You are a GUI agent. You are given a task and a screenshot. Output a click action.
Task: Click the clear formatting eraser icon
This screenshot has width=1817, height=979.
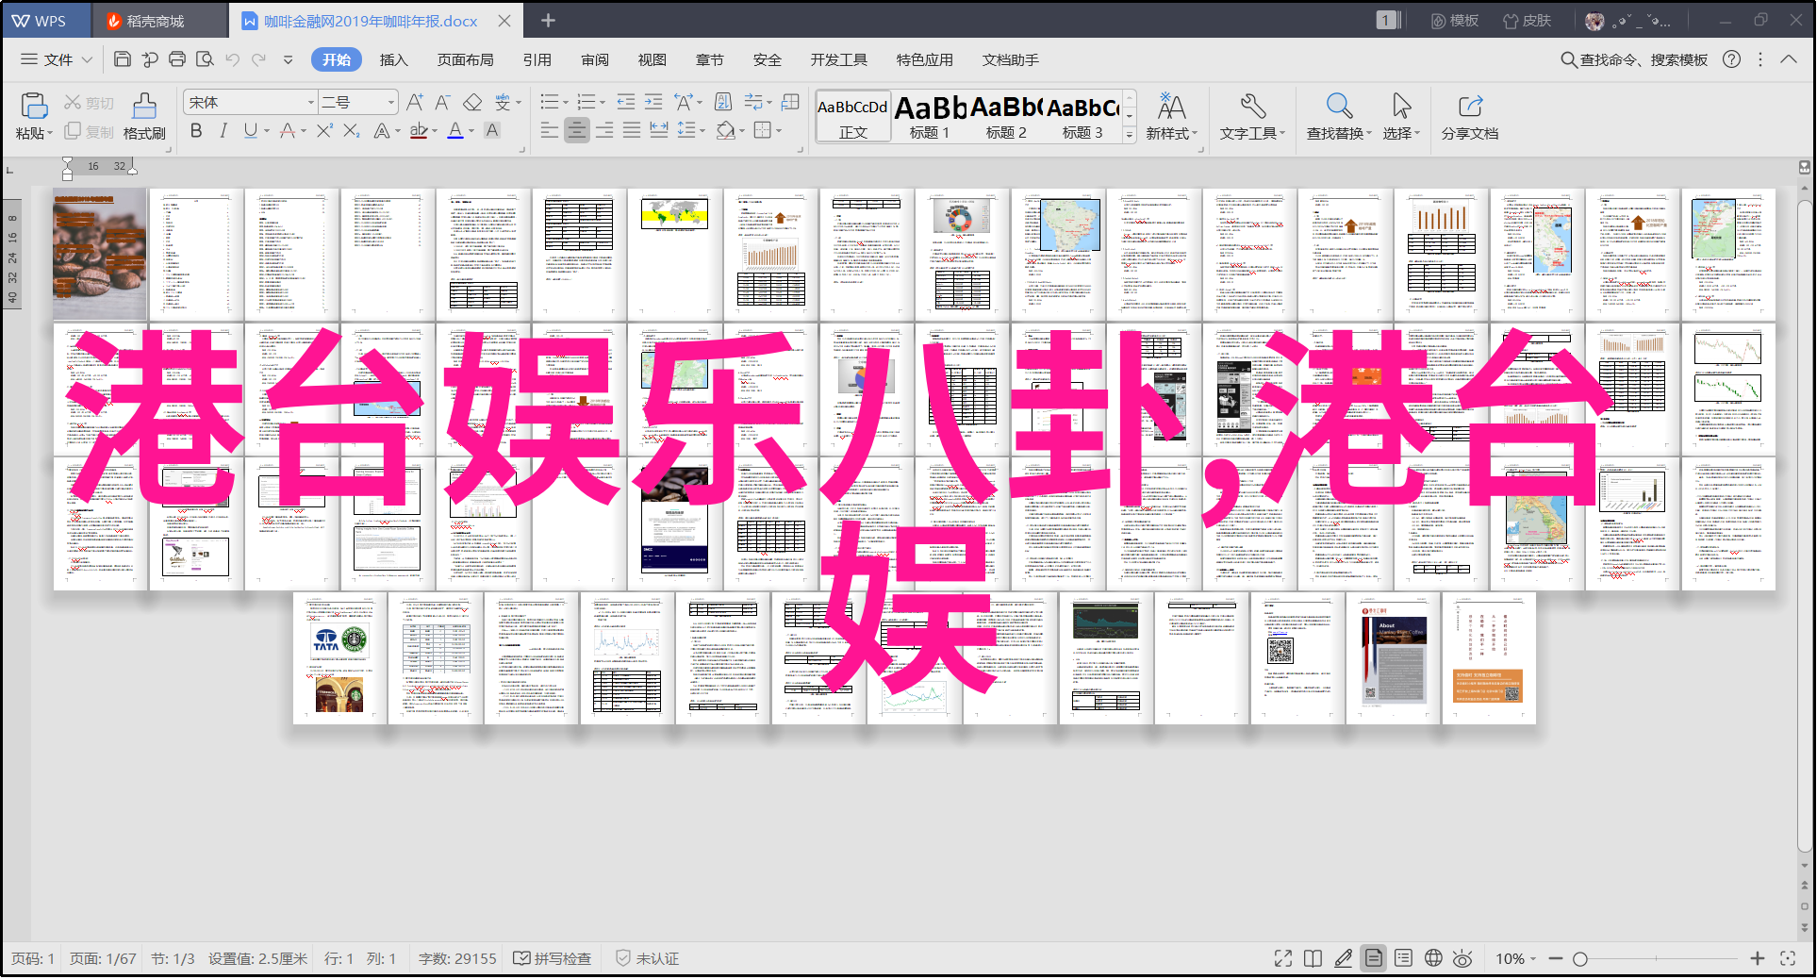point(472,102)
